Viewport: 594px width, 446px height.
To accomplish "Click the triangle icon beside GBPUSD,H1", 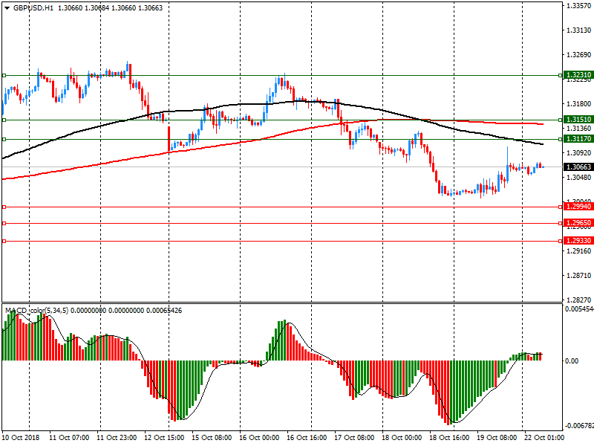I will click(x=6, y=7).
